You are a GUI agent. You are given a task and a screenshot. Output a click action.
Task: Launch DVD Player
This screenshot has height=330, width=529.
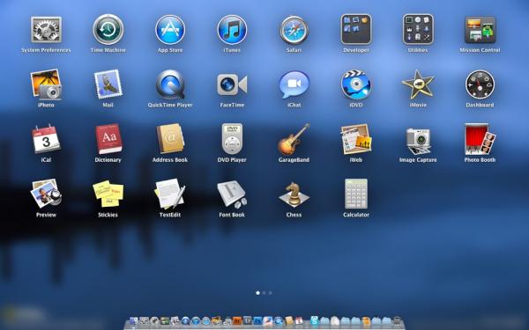pyautogui.click(x=232, y=139)
